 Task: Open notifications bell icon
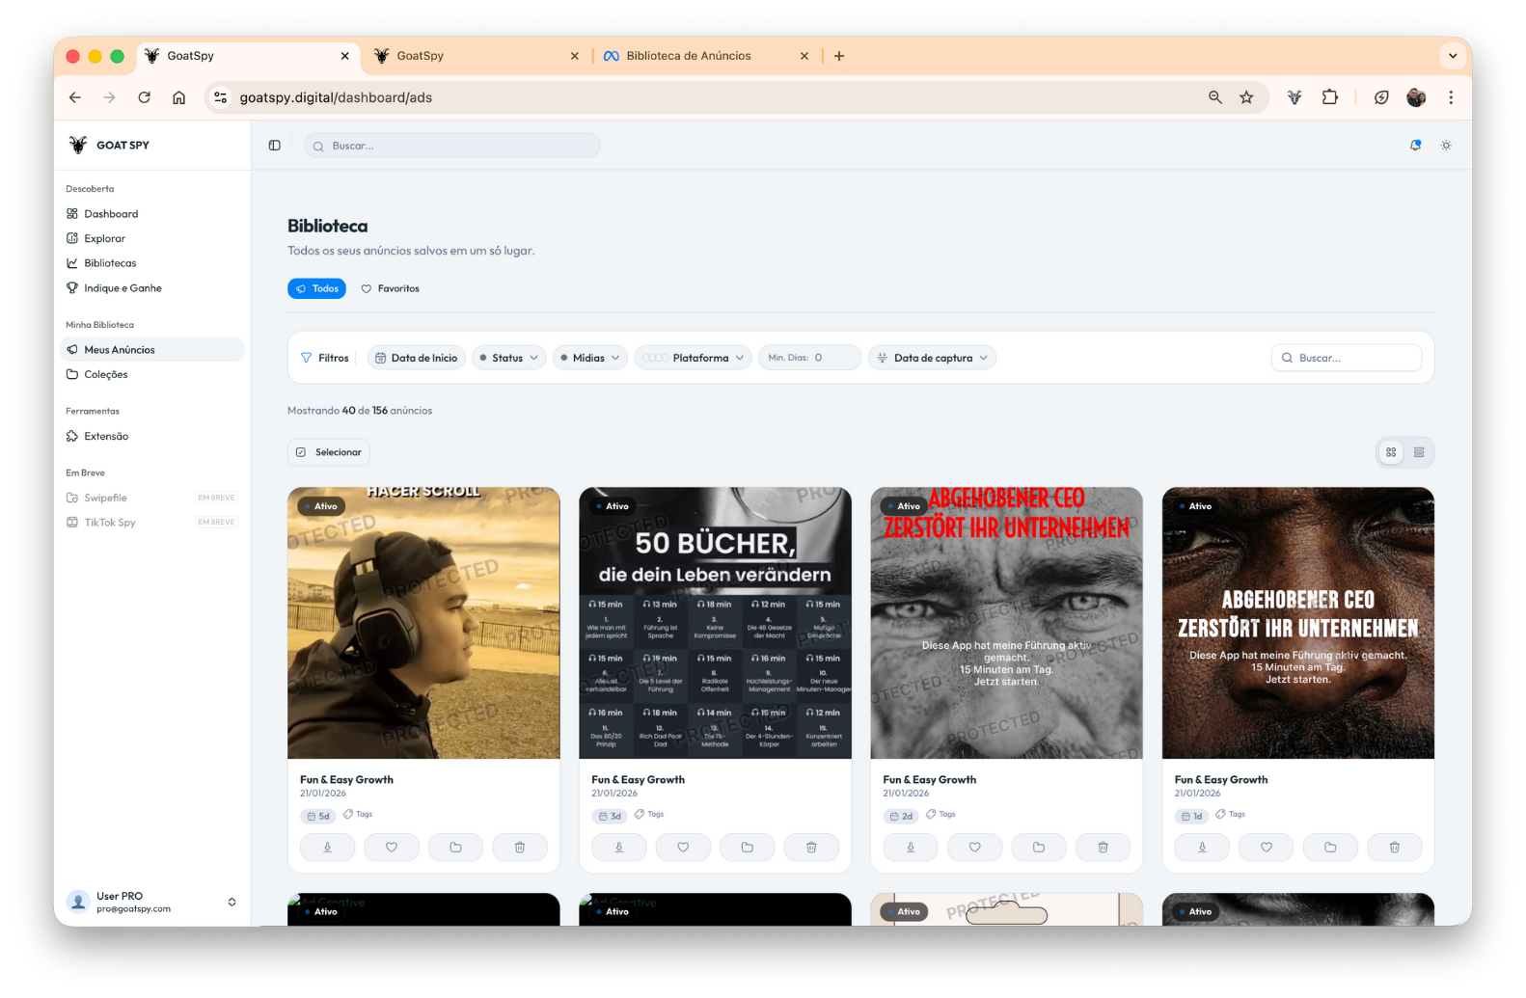point(1415,146)
